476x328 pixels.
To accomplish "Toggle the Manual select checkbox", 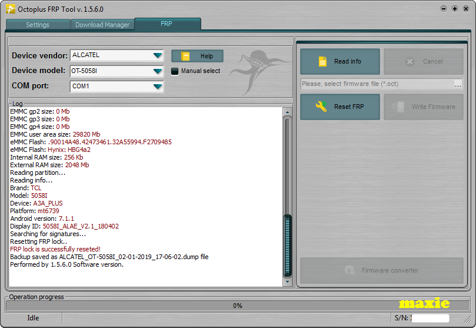I will (175, 71).
